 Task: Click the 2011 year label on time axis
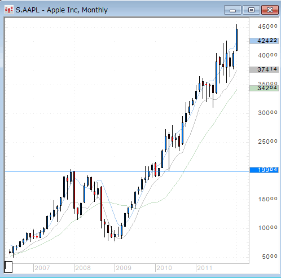point(205,268)
